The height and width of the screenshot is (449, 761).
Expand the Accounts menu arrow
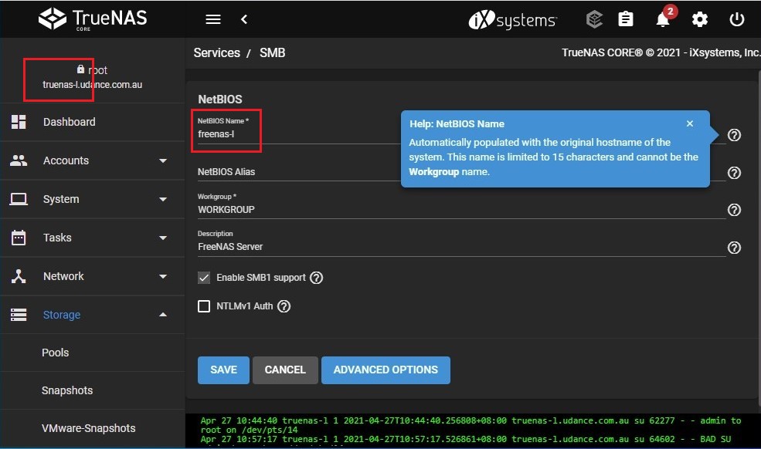click(163, 160)
